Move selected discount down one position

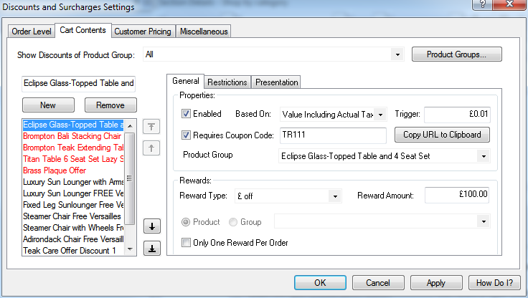[x=151, y=226]
